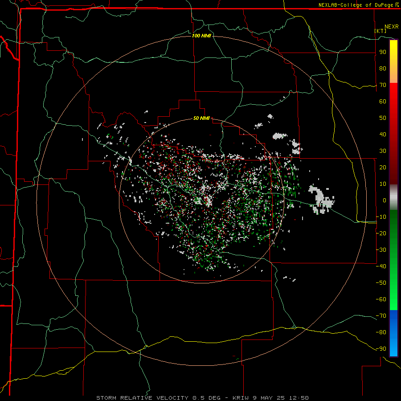Click the '50 NMI' range ring label
The image size is (401, 401).
(201, 118)
